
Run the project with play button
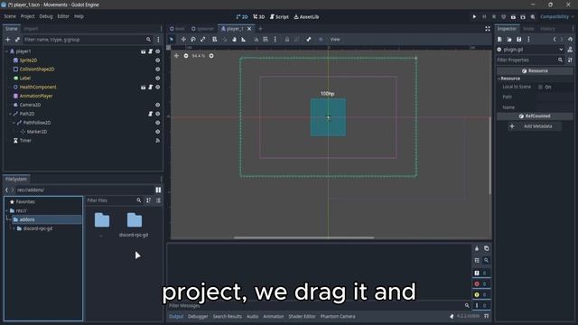(x=474, y=16)
